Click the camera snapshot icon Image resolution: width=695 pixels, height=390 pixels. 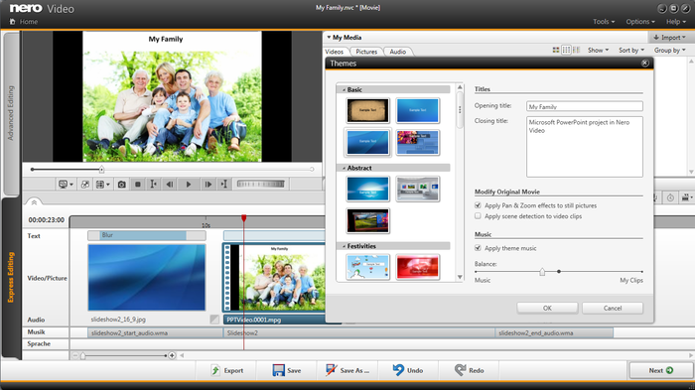pos(121,185)
